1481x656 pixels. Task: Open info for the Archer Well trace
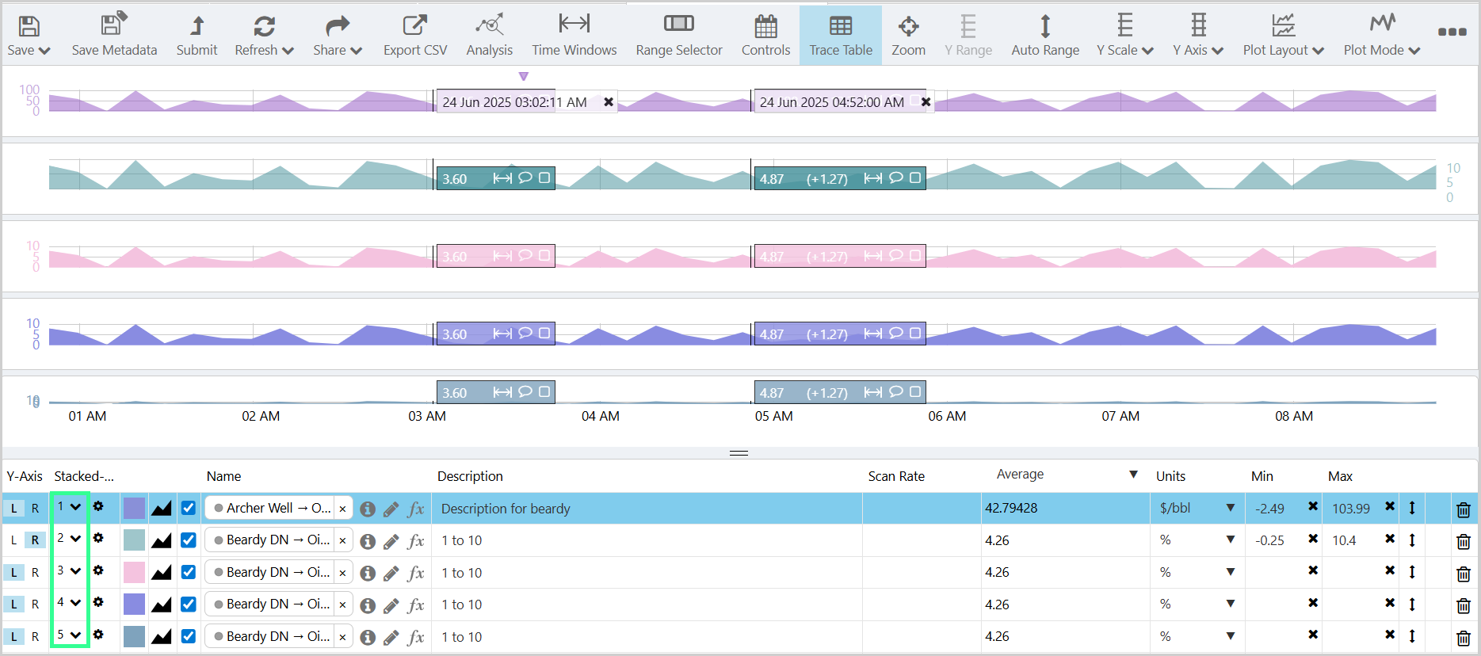point(367,509)
